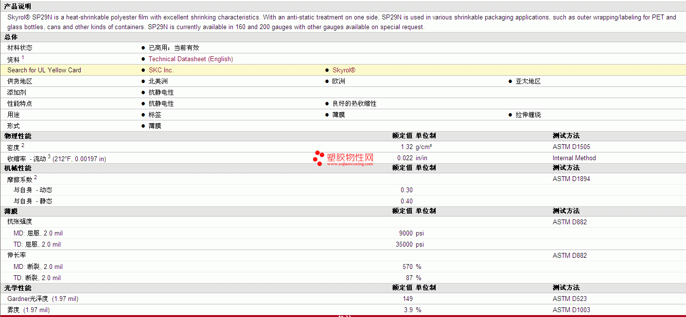The width and height of the screenshot is (686, 317).
Task: Click the 形式 row label
Action: point(14,126)
